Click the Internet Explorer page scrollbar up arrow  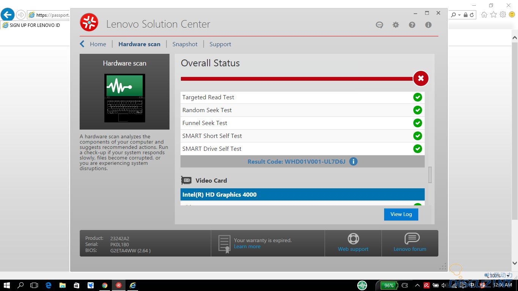pyautogui.click(x=515, y=38)
